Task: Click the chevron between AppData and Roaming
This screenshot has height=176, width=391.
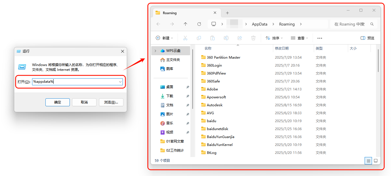Action: click(x=273, y=24)
